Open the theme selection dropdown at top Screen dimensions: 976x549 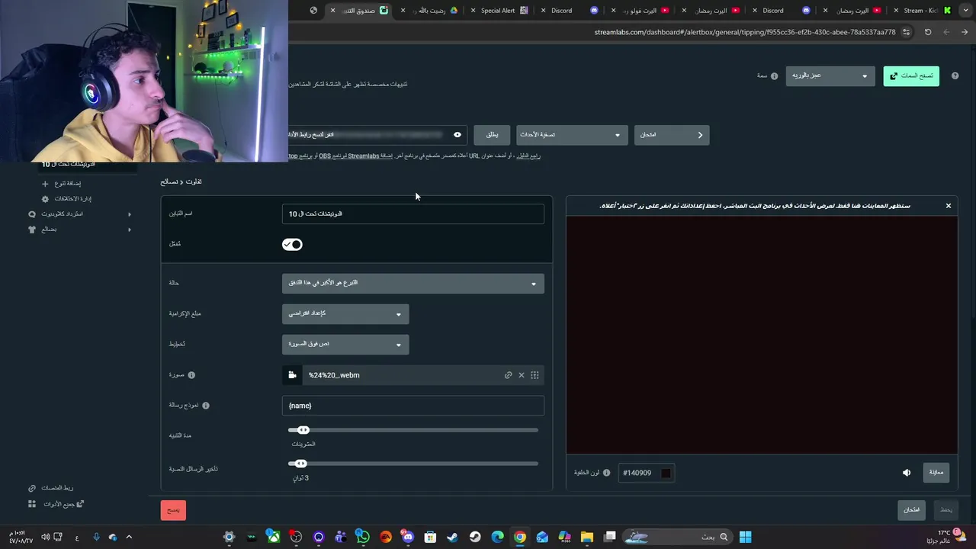pos(830,75)
